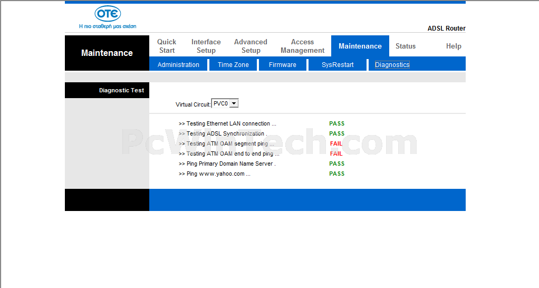Click the 'Ping www.yahoo.com' line
Screen dimensions: 539x288
click(215, 174)
